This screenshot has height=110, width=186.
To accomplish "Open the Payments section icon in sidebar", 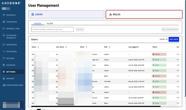I will (x=4, y=15).
